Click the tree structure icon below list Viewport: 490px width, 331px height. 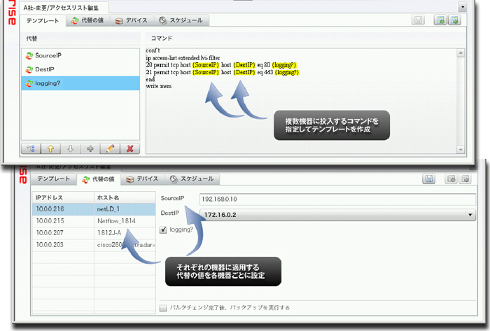(31, 148)
